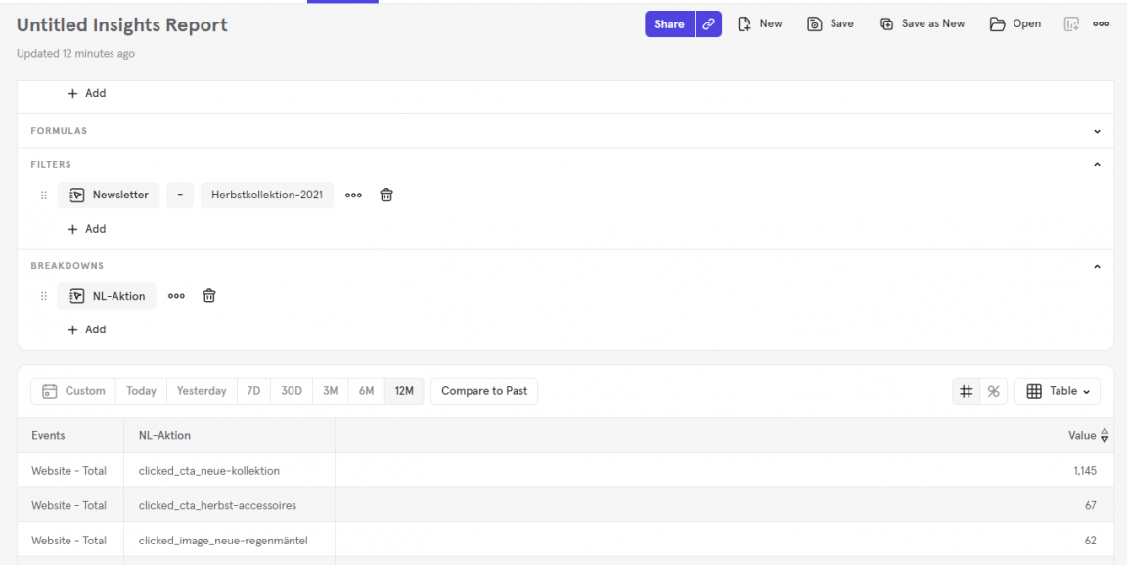The image size is (1127, 565).
Task: Create a new report via New icon
Action: pyautogui.click(x=759, y=23)
